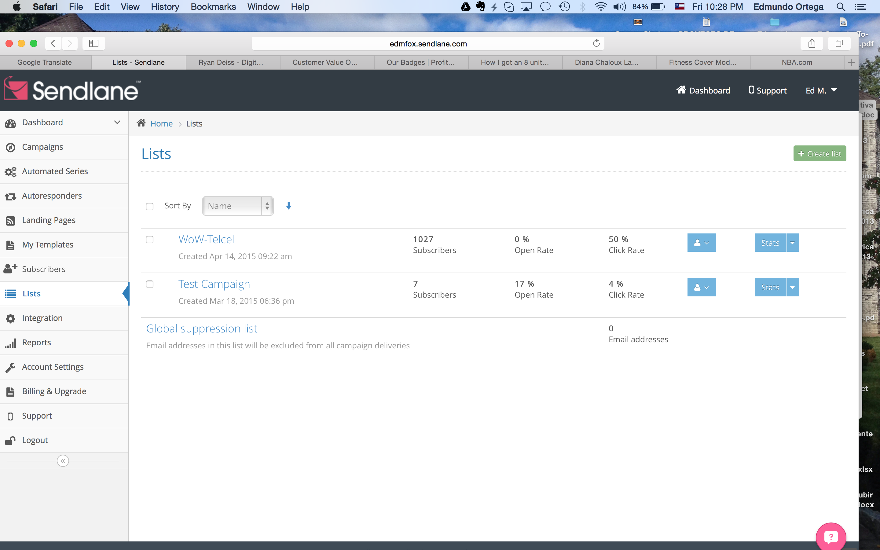Click Stats for WoW-Telcel

[x=770, y=243]
